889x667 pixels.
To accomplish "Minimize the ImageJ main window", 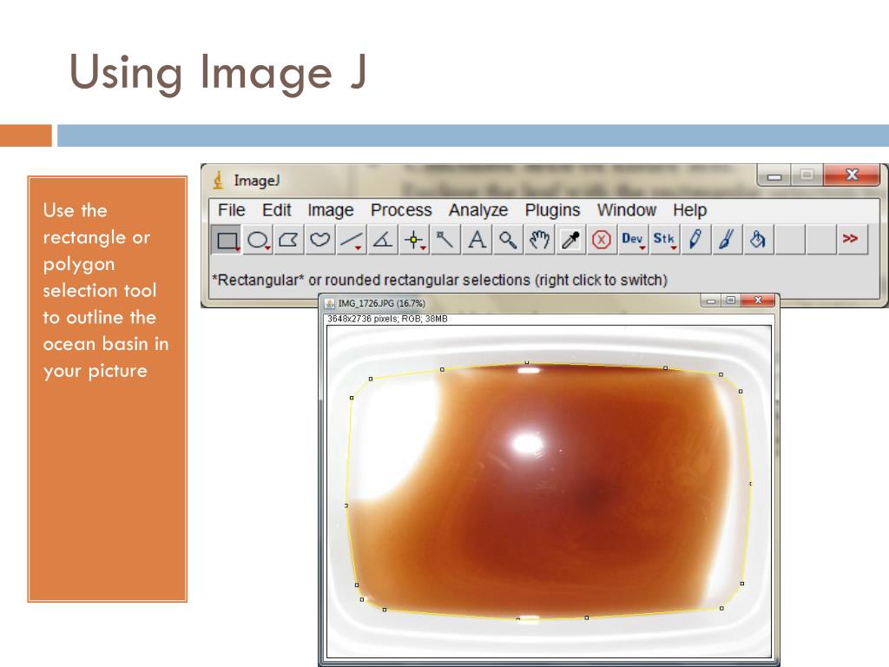I will click(x=774, y=175).
